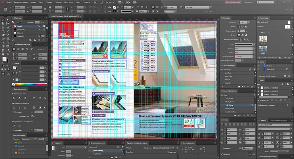This screenshot has width=294, height=159.
Task: Activate the Zoom magnifier tool
Action: [7, 55]
